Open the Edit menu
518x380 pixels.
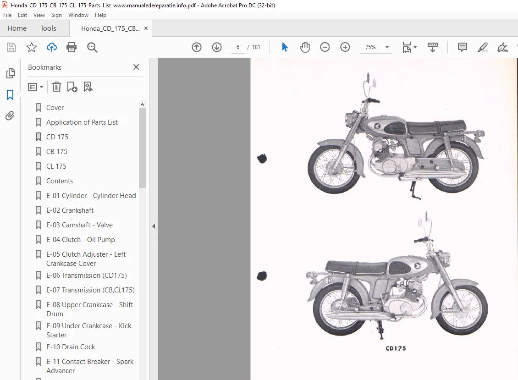tap(22, 15)
